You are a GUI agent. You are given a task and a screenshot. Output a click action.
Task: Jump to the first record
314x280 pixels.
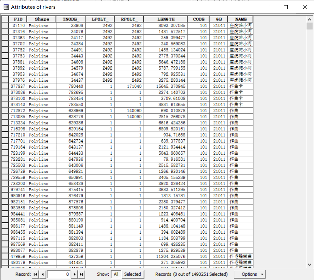pyautogui.click(x=36, y=274)
